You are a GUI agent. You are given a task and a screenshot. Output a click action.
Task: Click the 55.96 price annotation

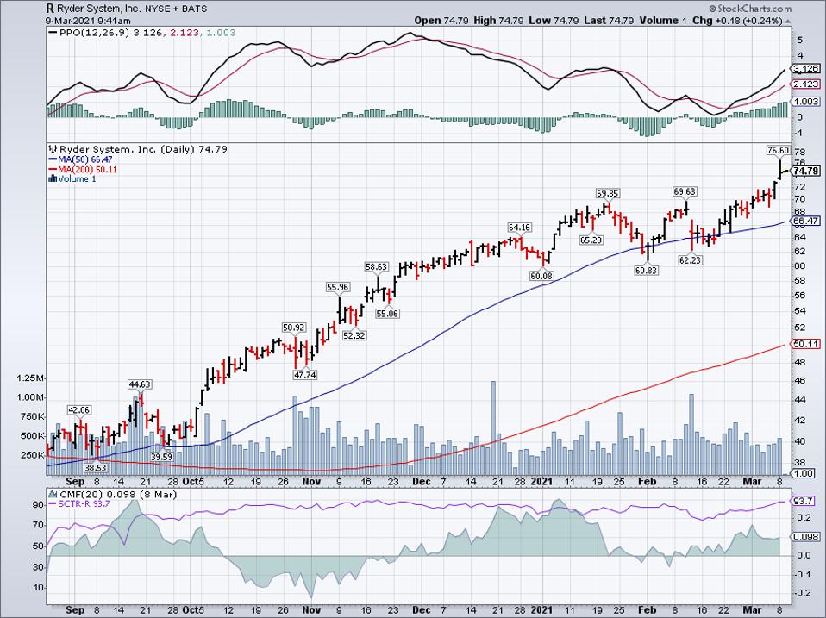[x=338, y=287]
